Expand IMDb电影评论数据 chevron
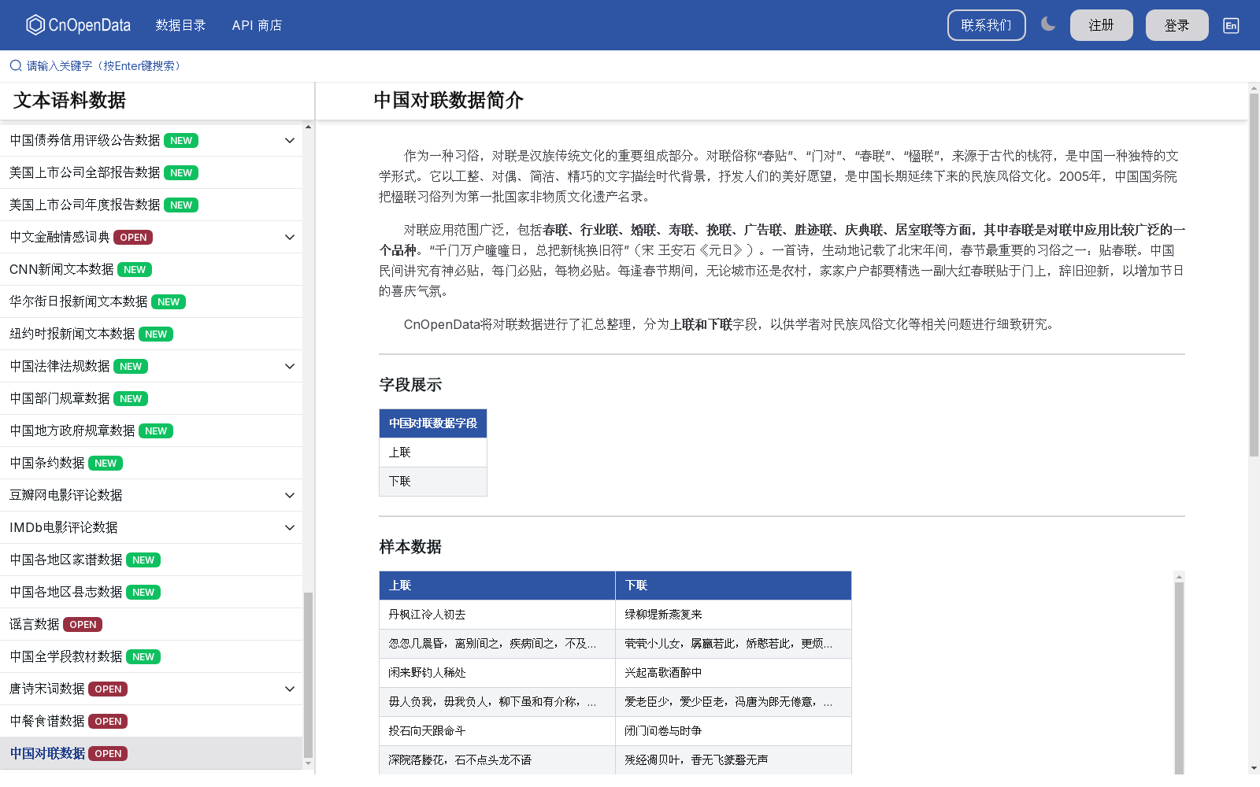 coord(290,527)
